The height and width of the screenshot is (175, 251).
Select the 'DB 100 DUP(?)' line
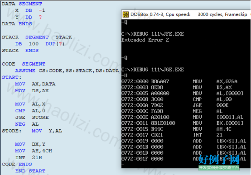tap(40, 44)
